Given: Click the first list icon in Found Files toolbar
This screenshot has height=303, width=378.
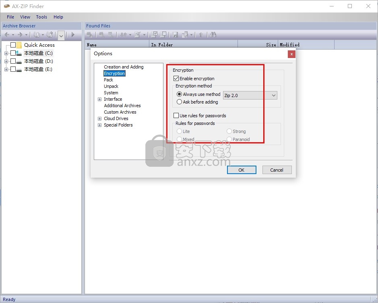Looking at the screenshot, I should click(x=90, y=35).
